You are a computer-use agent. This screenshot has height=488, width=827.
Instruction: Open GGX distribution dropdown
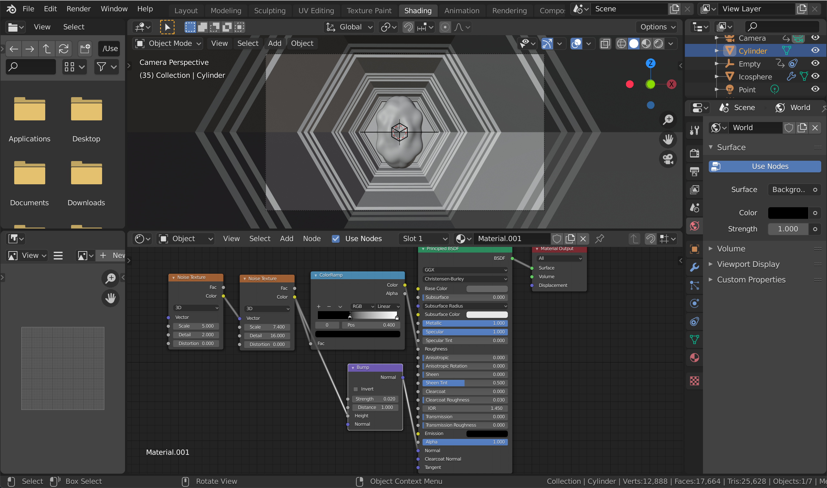click(465, 270)
